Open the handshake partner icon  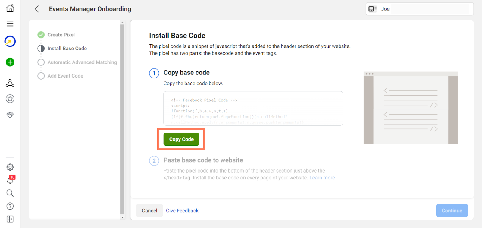(x=10, y=115)
